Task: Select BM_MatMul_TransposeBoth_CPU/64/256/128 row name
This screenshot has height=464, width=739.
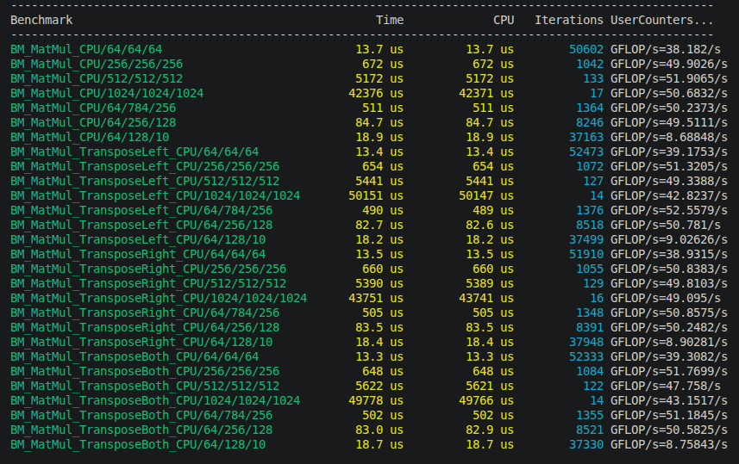Action: (x=141, y=430)
